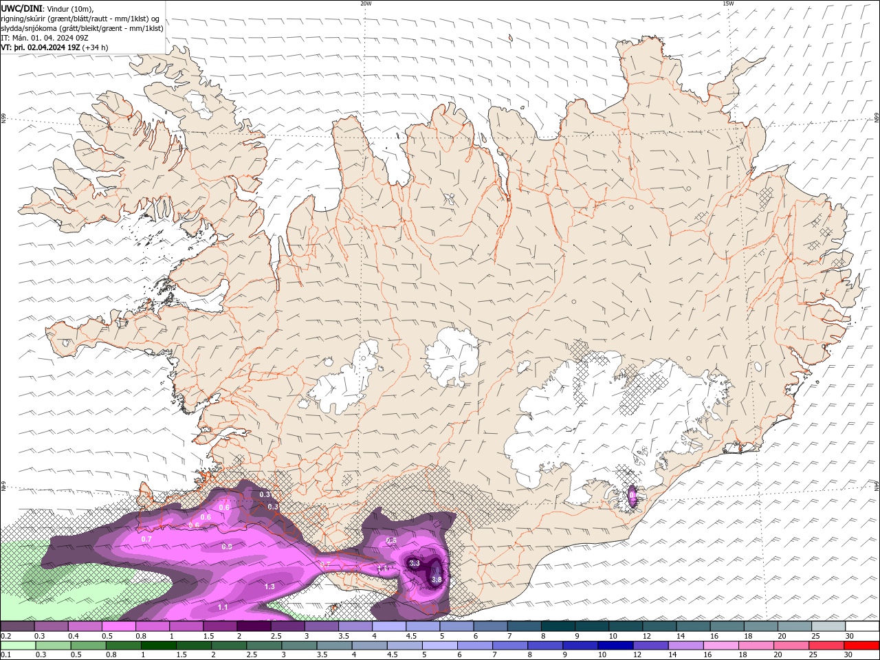
Task: Click the white upper legend swatch after 30
Action: click(x=861, y=626)
